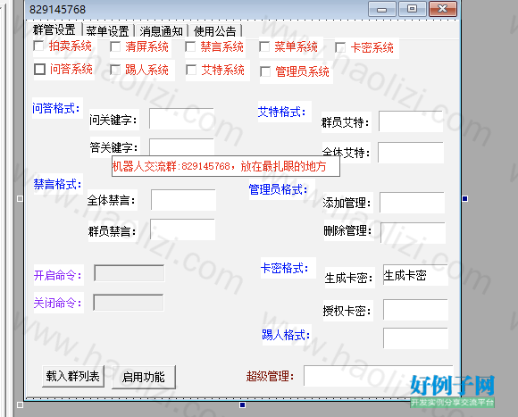This screenshot has height=417, width=518.
Task: Check the 管理员系统 checkbox
Action: [x=265, y=71]
